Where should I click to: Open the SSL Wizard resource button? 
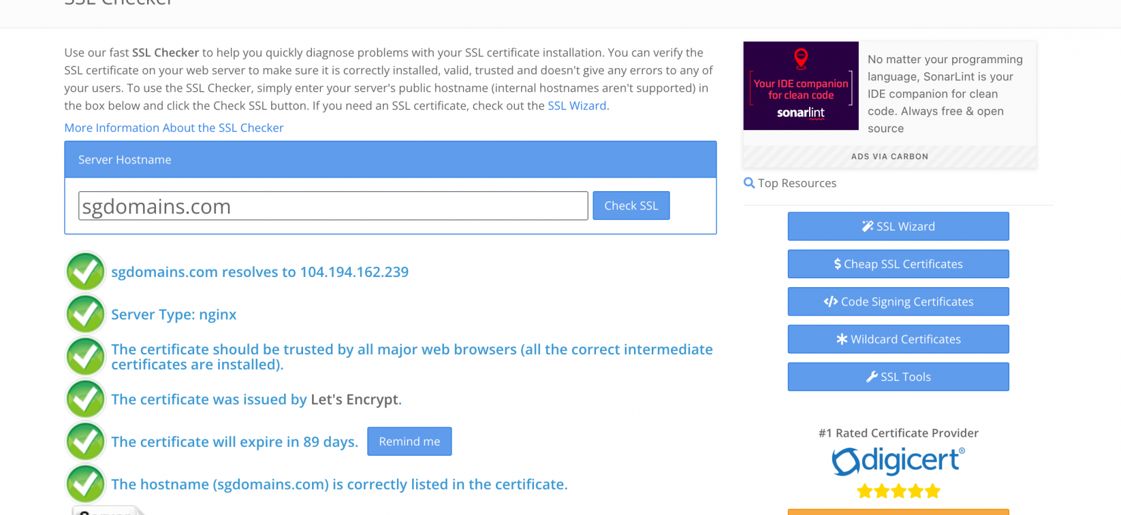coord(898,227)
